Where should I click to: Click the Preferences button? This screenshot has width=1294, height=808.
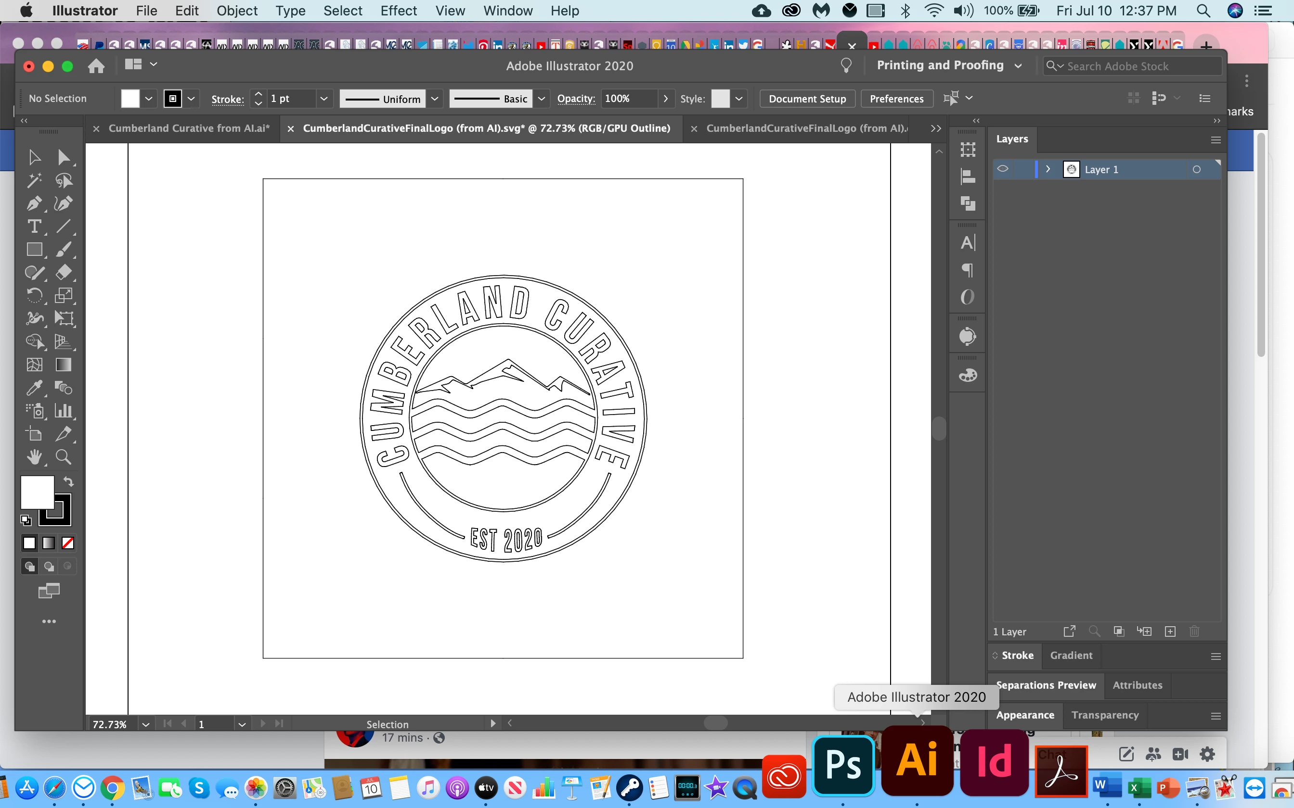(896, 99)
